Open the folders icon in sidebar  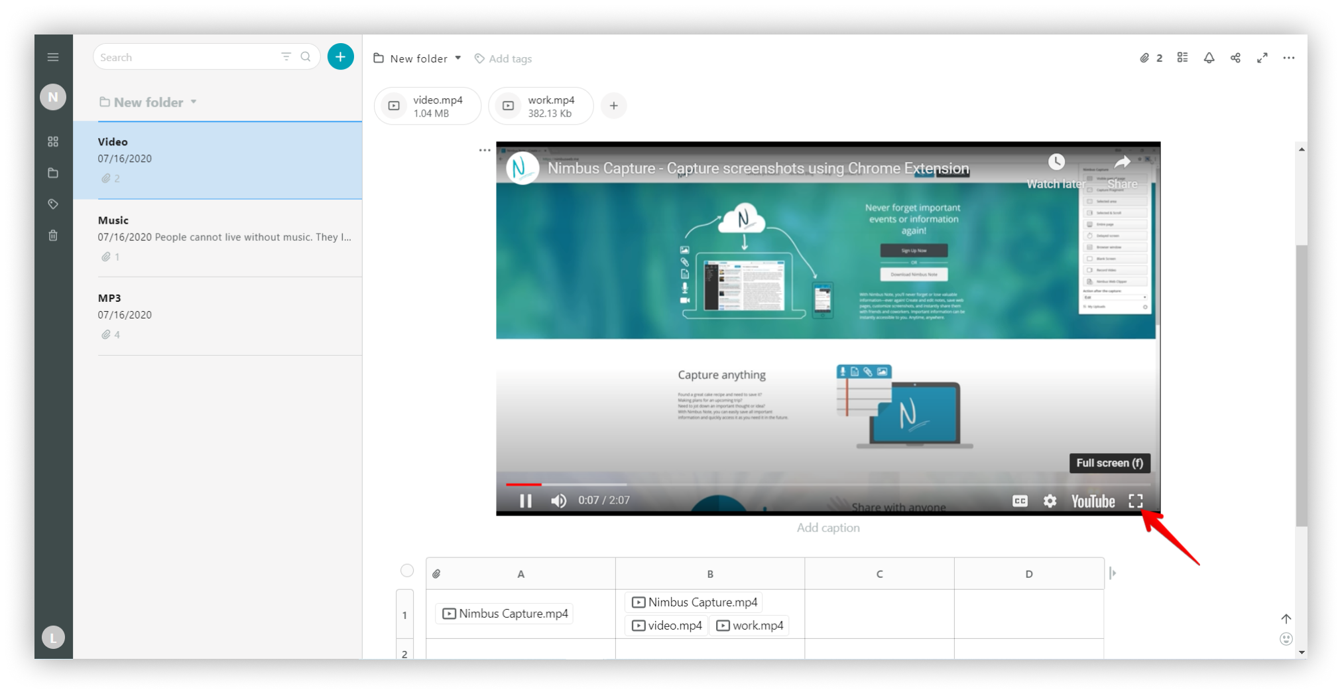(x=53, y=173)
